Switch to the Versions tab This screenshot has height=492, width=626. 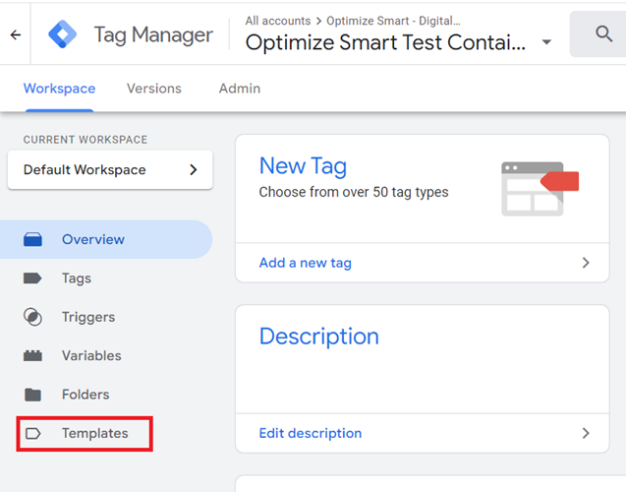click(x=154, y=89)
